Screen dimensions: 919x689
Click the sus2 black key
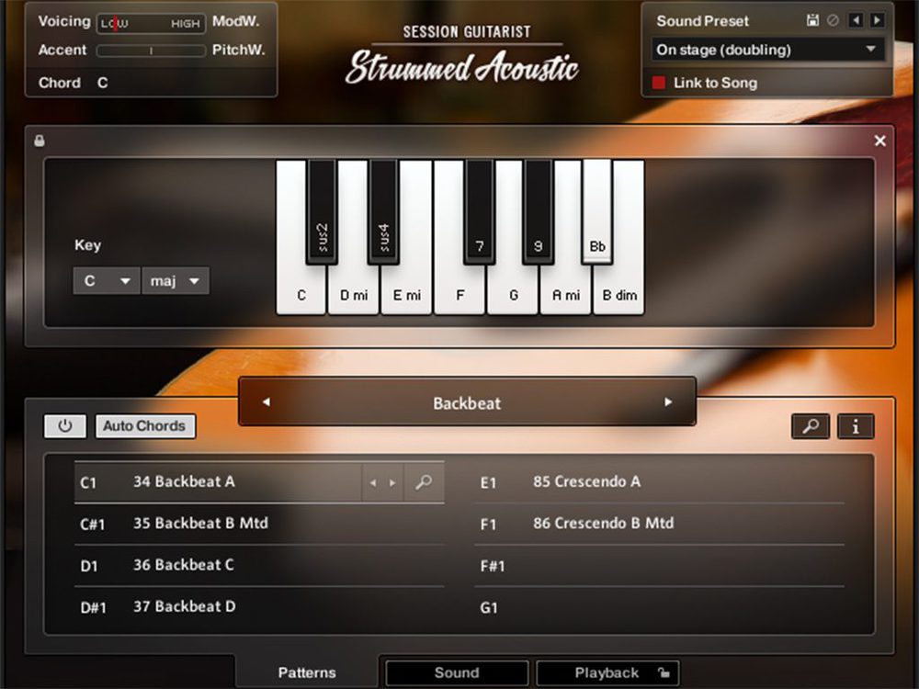[x=322, y=211]
